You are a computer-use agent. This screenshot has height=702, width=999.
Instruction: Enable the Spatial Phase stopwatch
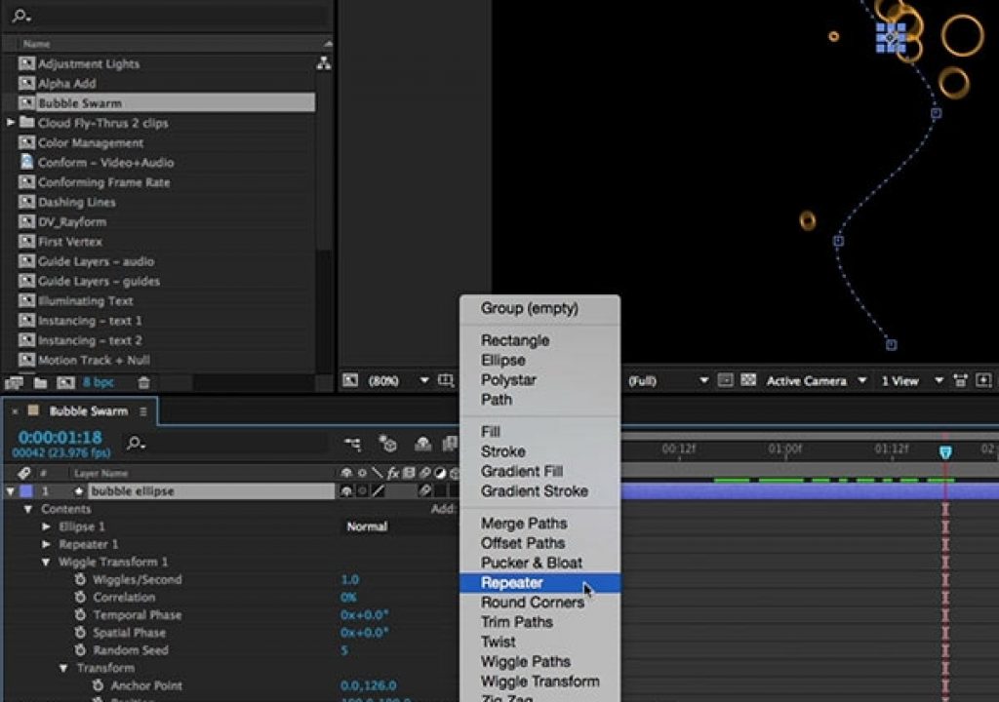80,633
